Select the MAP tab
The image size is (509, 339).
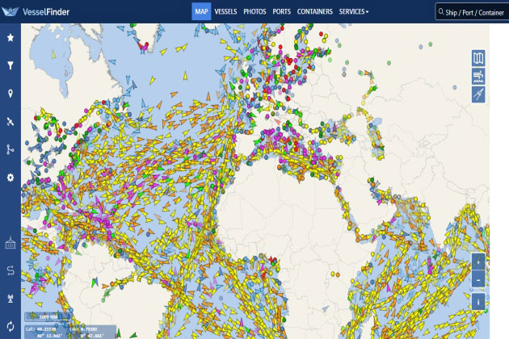coord(201,12)
